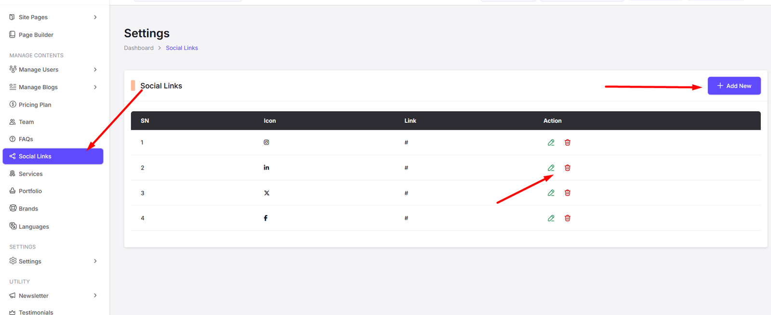This screenshot has height=315, width=771.
Task: Expand the Newsletter submenu
Action: pos(95,296)
